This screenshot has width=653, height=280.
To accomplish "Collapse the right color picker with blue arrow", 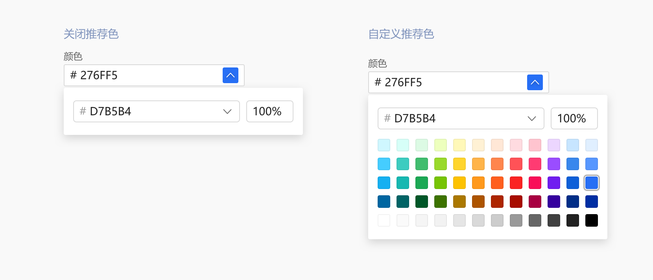I will (535, 82).
